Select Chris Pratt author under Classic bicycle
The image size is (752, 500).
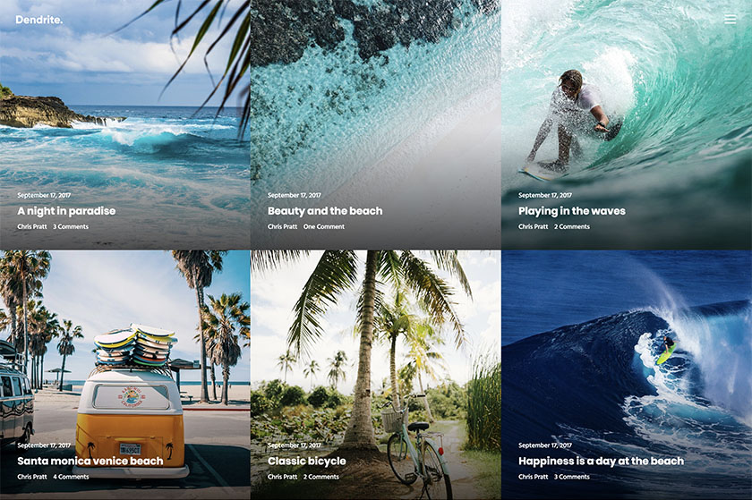pos(283,477)
